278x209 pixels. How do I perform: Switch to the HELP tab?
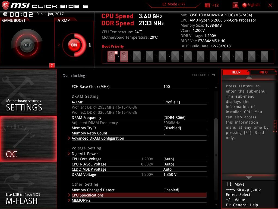[236, 72]
